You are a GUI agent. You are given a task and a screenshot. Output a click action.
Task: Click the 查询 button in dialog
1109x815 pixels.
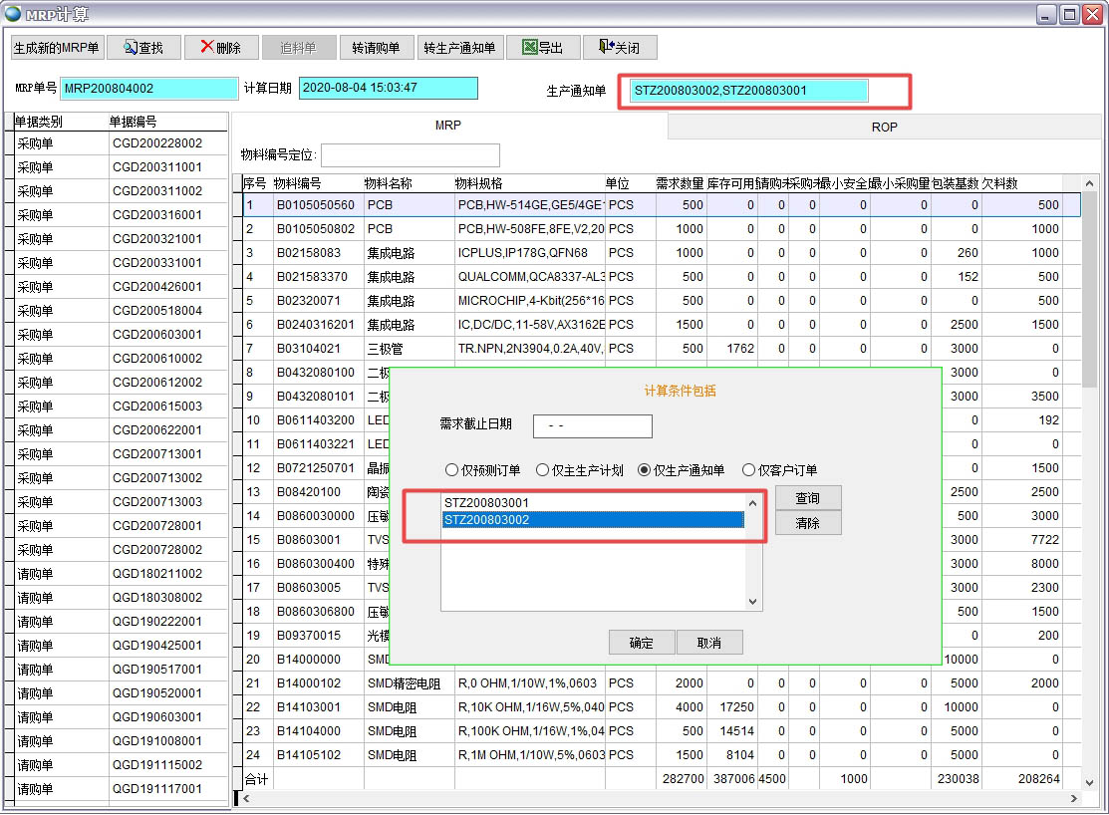point(807,498)
